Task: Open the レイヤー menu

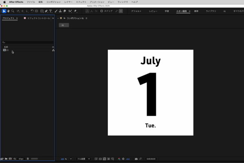Action: (x=68, y=2)
